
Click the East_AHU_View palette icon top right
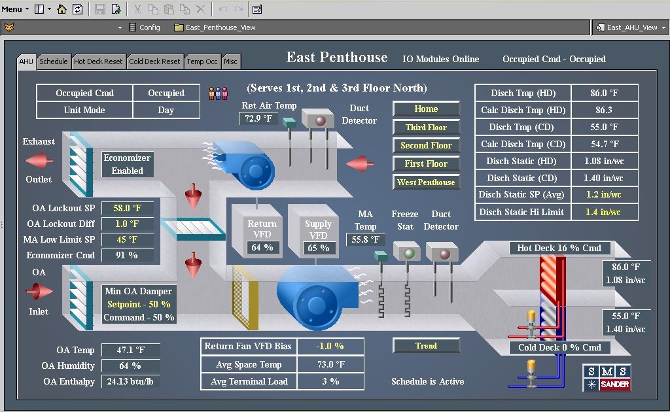coord(601,27)
